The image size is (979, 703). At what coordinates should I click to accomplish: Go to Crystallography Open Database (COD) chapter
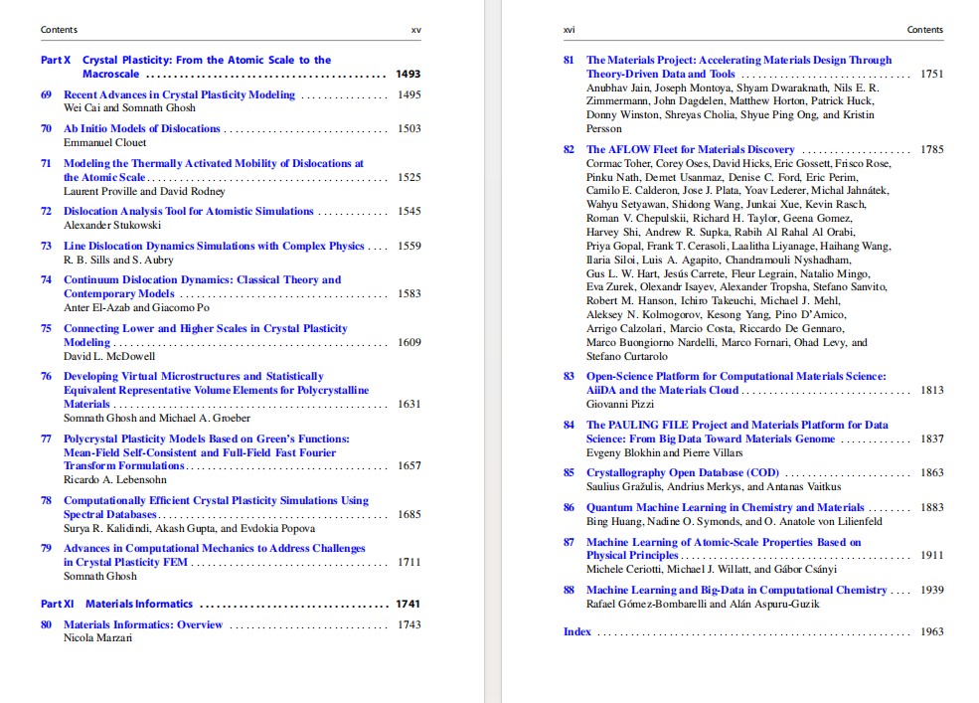[x=683, y=472]
